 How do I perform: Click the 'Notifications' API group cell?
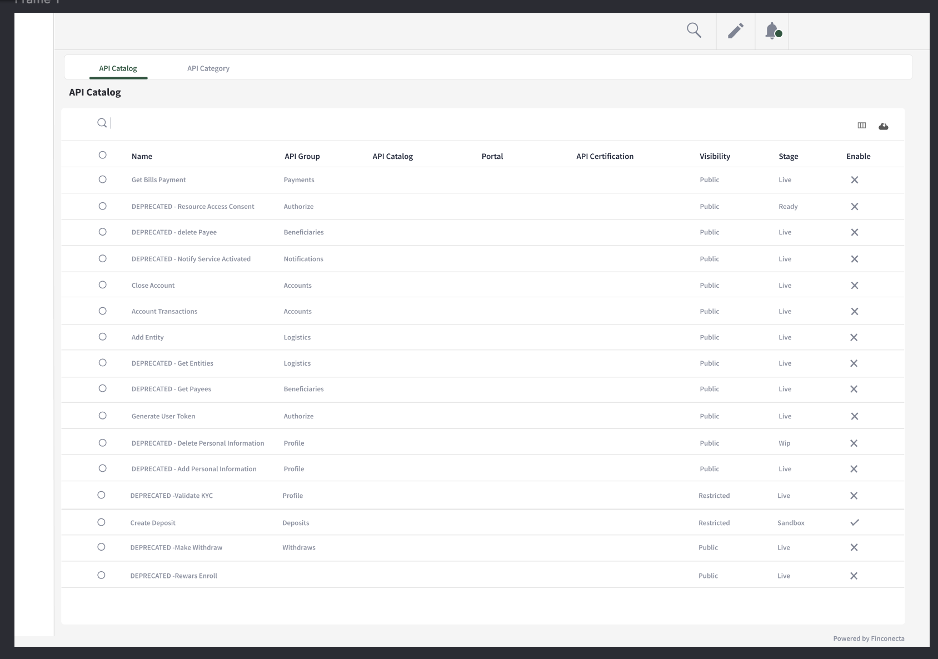(x=303, y=259)
